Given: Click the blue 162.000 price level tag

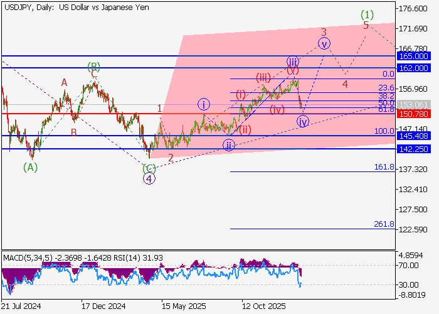Looking at the screenshot, I should [413, 68].
